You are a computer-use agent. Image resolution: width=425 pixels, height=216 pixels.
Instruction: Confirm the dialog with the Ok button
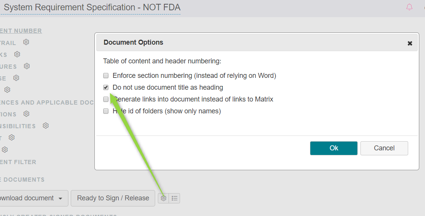pos(334,148)
